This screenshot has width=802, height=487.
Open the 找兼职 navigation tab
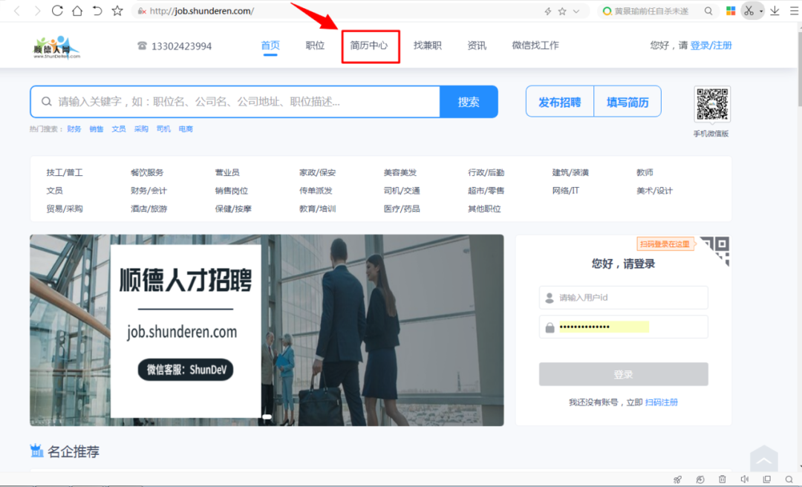(x=427, y=45)
